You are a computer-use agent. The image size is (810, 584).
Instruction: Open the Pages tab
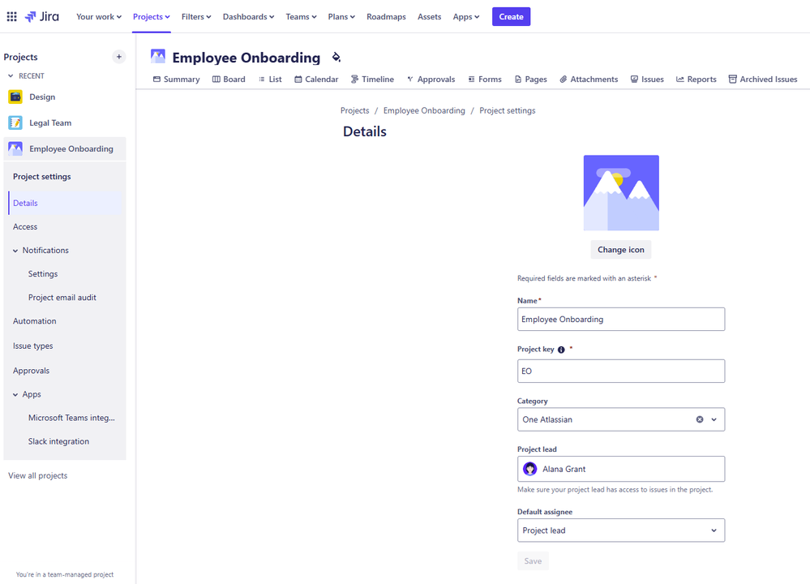click(530, 79)
